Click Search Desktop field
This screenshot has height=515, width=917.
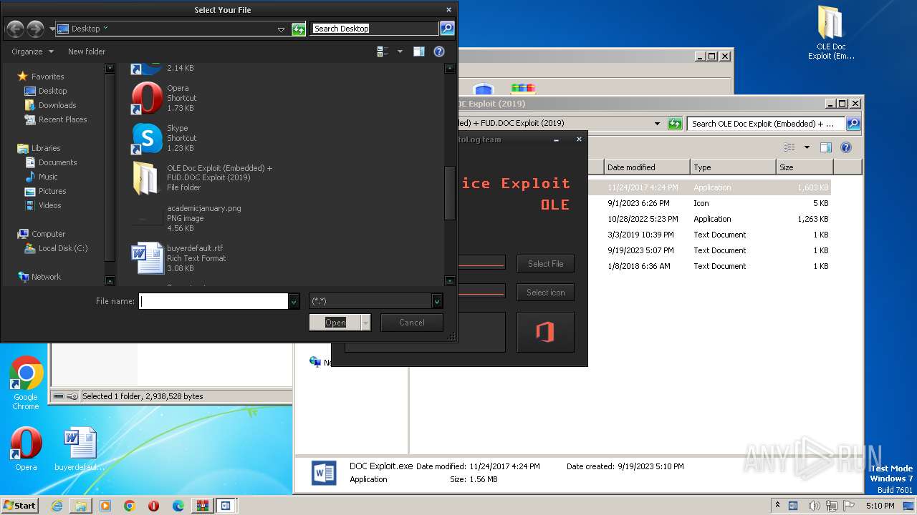coord(374,29)
